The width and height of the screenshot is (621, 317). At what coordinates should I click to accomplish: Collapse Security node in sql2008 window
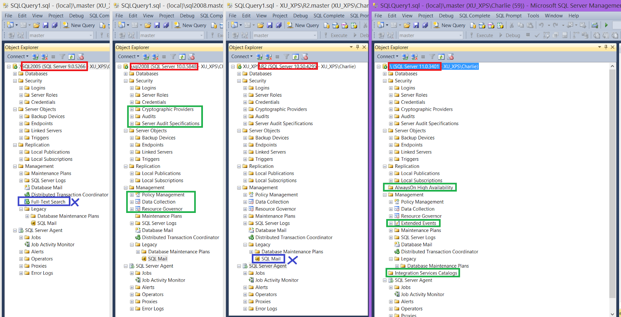click(126, 81)
